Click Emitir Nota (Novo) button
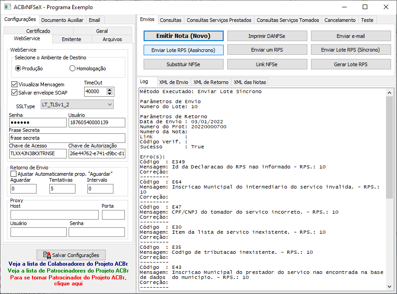Image resolution: width=397 pixels, height=294 pixels. pos(183,36)
